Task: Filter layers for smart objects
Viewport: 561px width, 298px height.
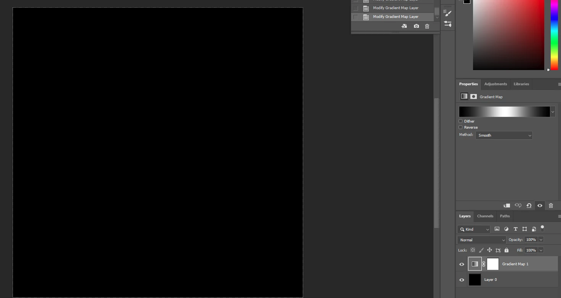Action: 534,229
